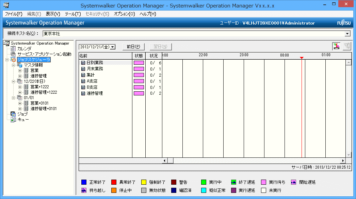Open the ツール(T) menu

(73, 14)
